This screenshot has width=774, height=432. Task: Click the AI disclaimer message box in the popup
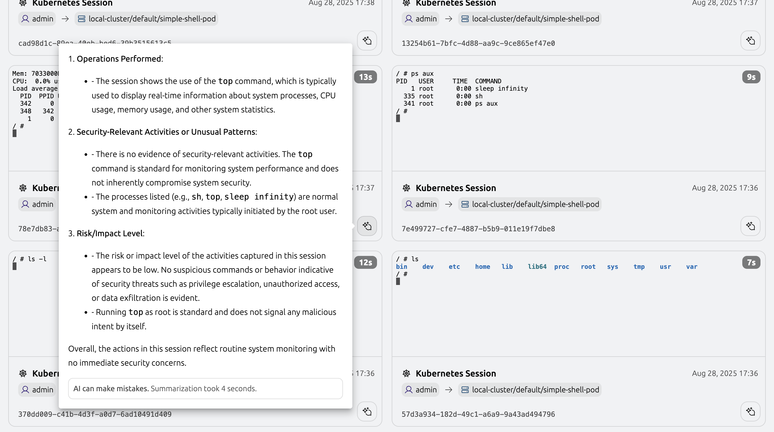[x=205, y=389]
